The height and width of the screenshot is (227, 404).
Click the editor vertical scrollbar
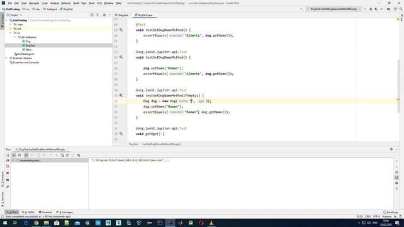398,86
